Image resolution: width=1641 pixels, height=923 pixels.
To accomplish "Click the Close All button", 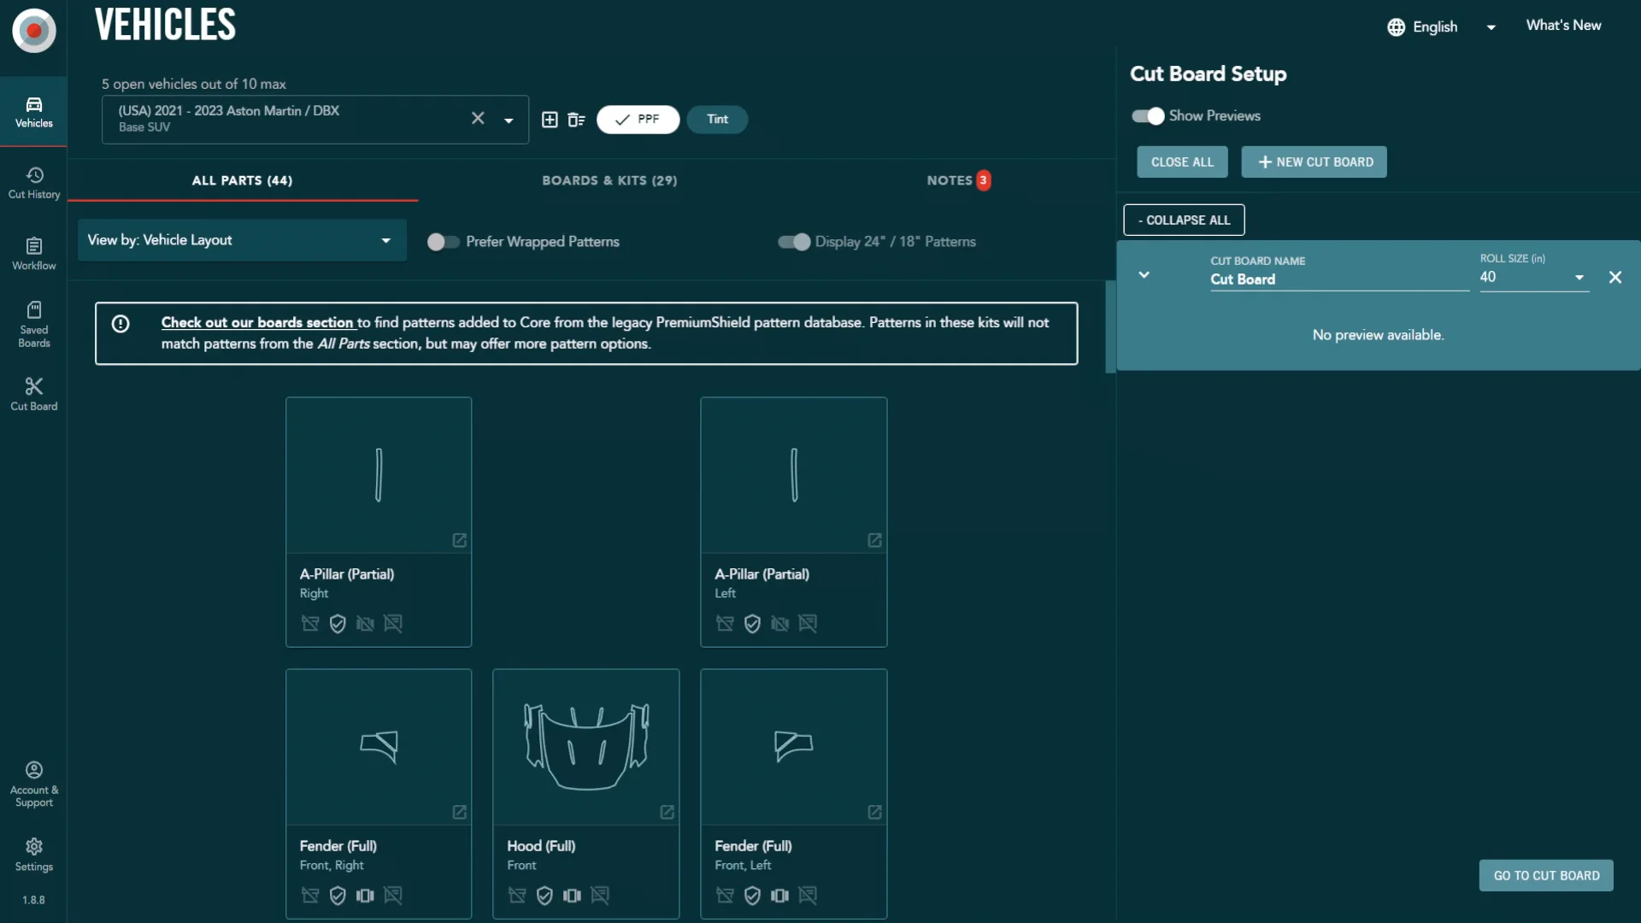I will (x=1182, y=162).
